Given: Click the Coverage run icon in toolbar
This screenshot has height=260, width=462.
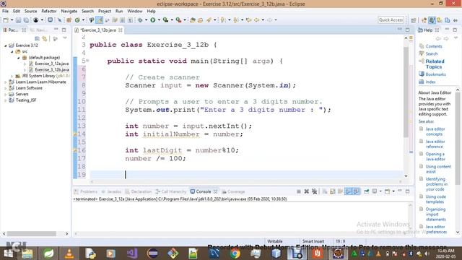Looking at the screenshot, I should tap(165, 19).
